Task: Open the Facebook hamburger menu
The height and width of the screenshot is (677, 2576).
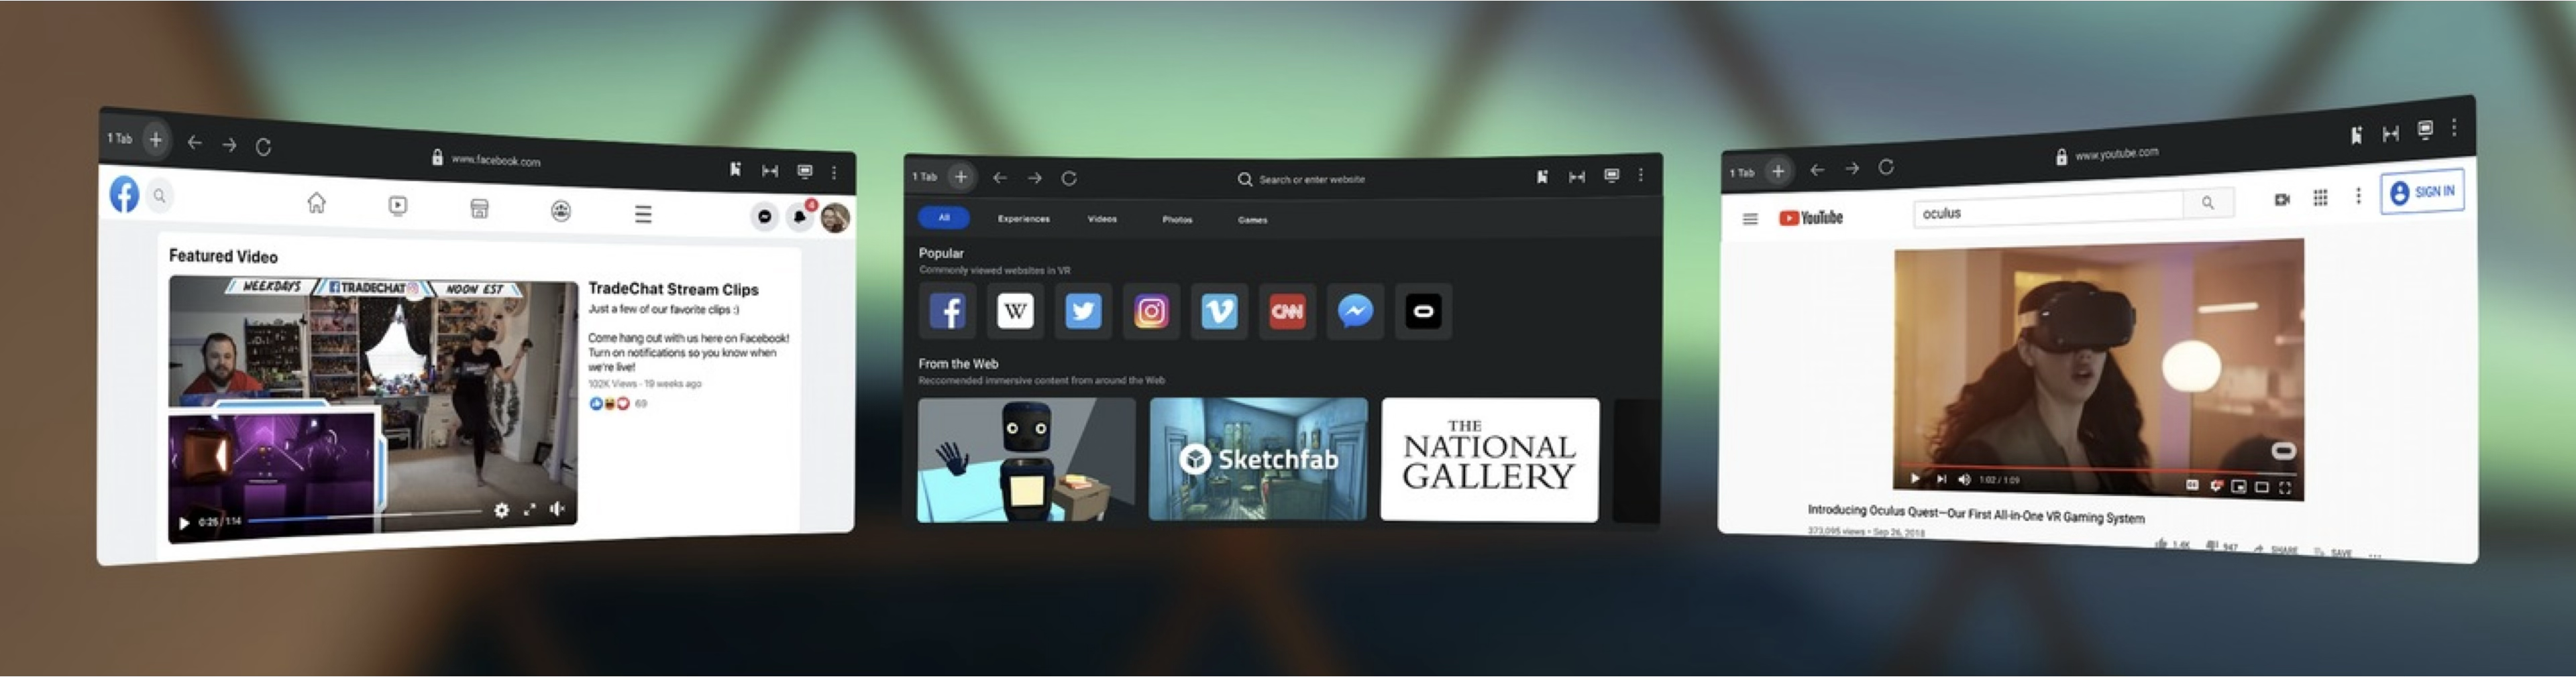Action: 643,214
